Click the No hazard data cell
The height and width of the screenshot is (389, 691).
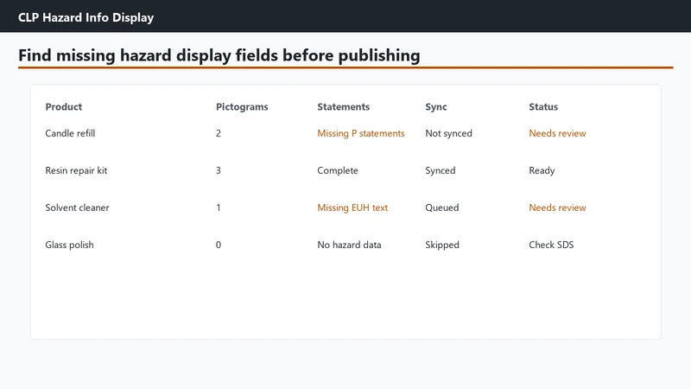click(x=349, y=245)
